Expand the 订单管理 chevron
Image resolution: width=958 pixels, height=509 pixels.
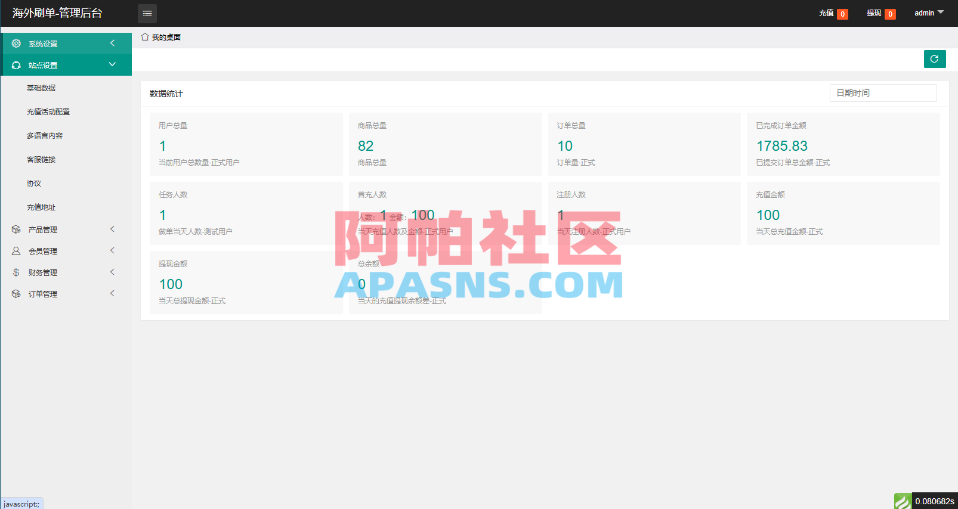tap(112, 293)
